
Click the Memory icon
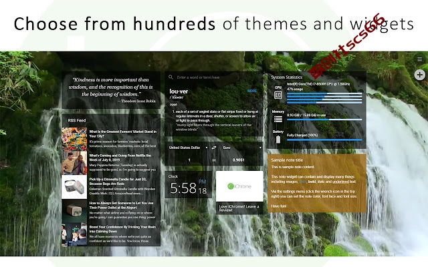278,119
